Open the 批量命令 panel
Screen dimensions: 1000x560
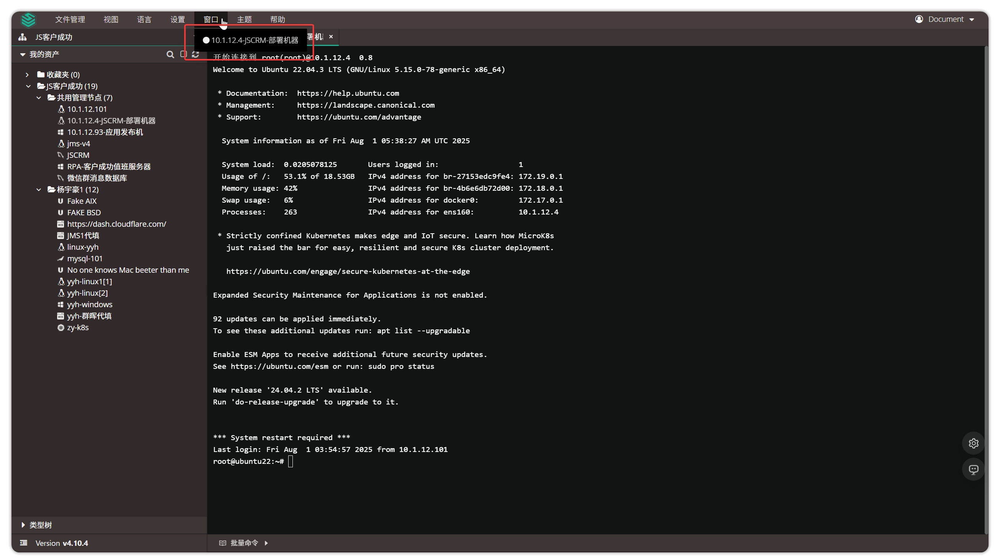[244, 543]
